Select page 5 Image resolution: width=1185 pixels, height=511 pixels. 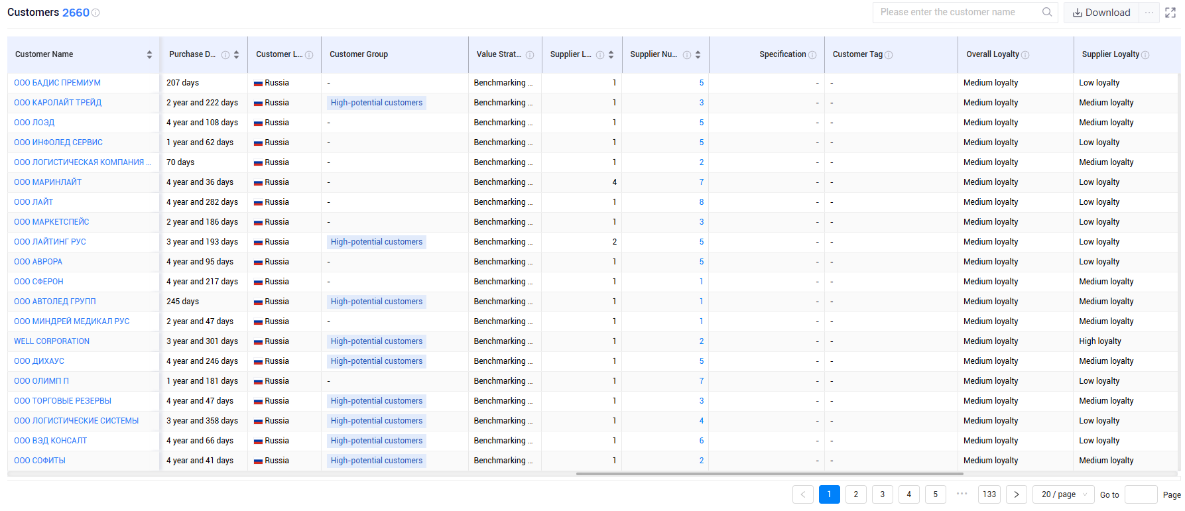click(936, 494)
